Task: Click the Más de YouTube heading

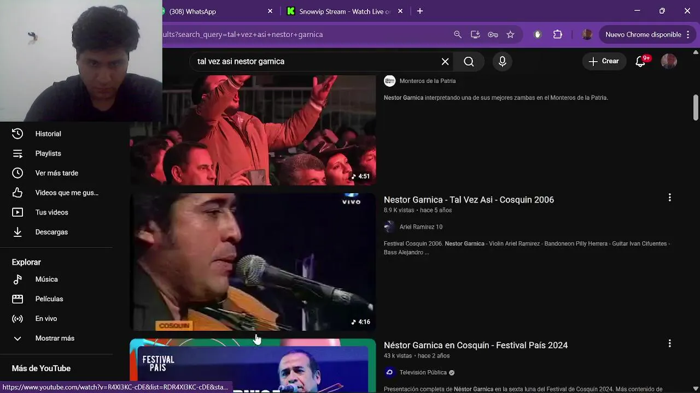Action: click(41, 369)
